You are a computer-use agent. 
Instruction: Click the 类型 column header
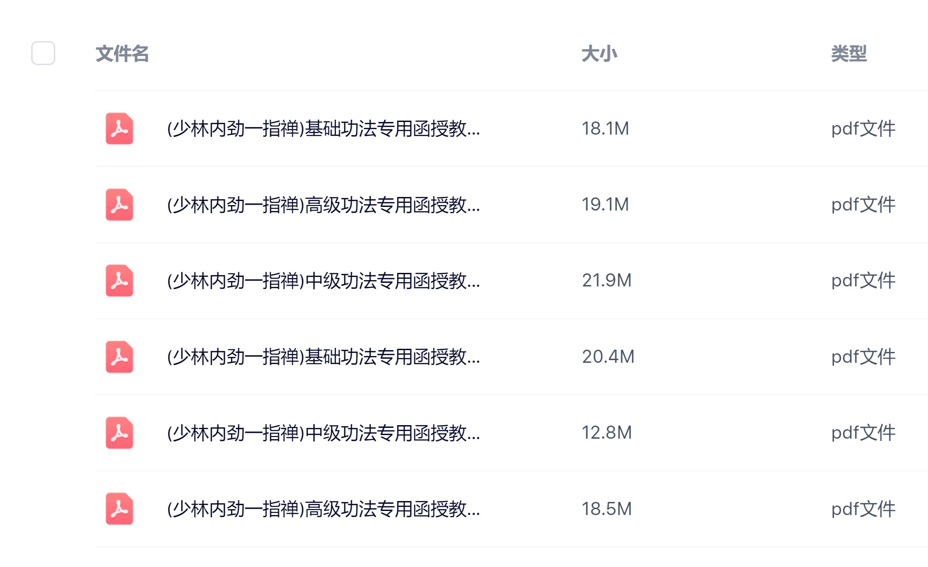point(849,54)
